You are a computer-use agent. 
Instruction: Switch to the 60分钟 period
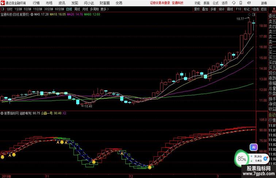point(59,9)
